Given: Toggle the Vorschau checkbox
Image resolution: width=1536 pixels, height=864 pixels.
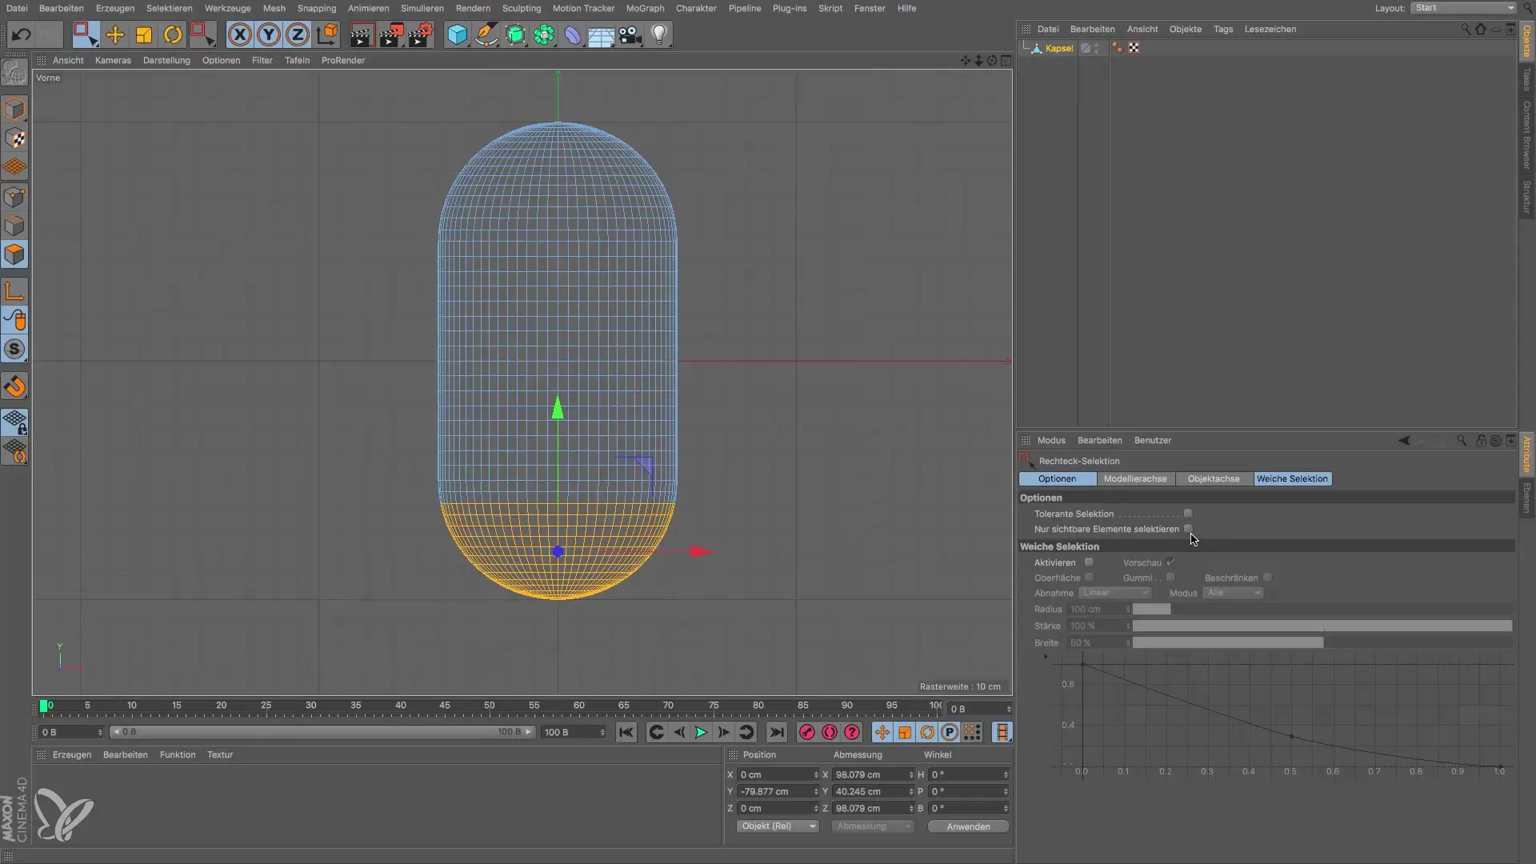Looking at the screenshot, I should pos(1170,562).
